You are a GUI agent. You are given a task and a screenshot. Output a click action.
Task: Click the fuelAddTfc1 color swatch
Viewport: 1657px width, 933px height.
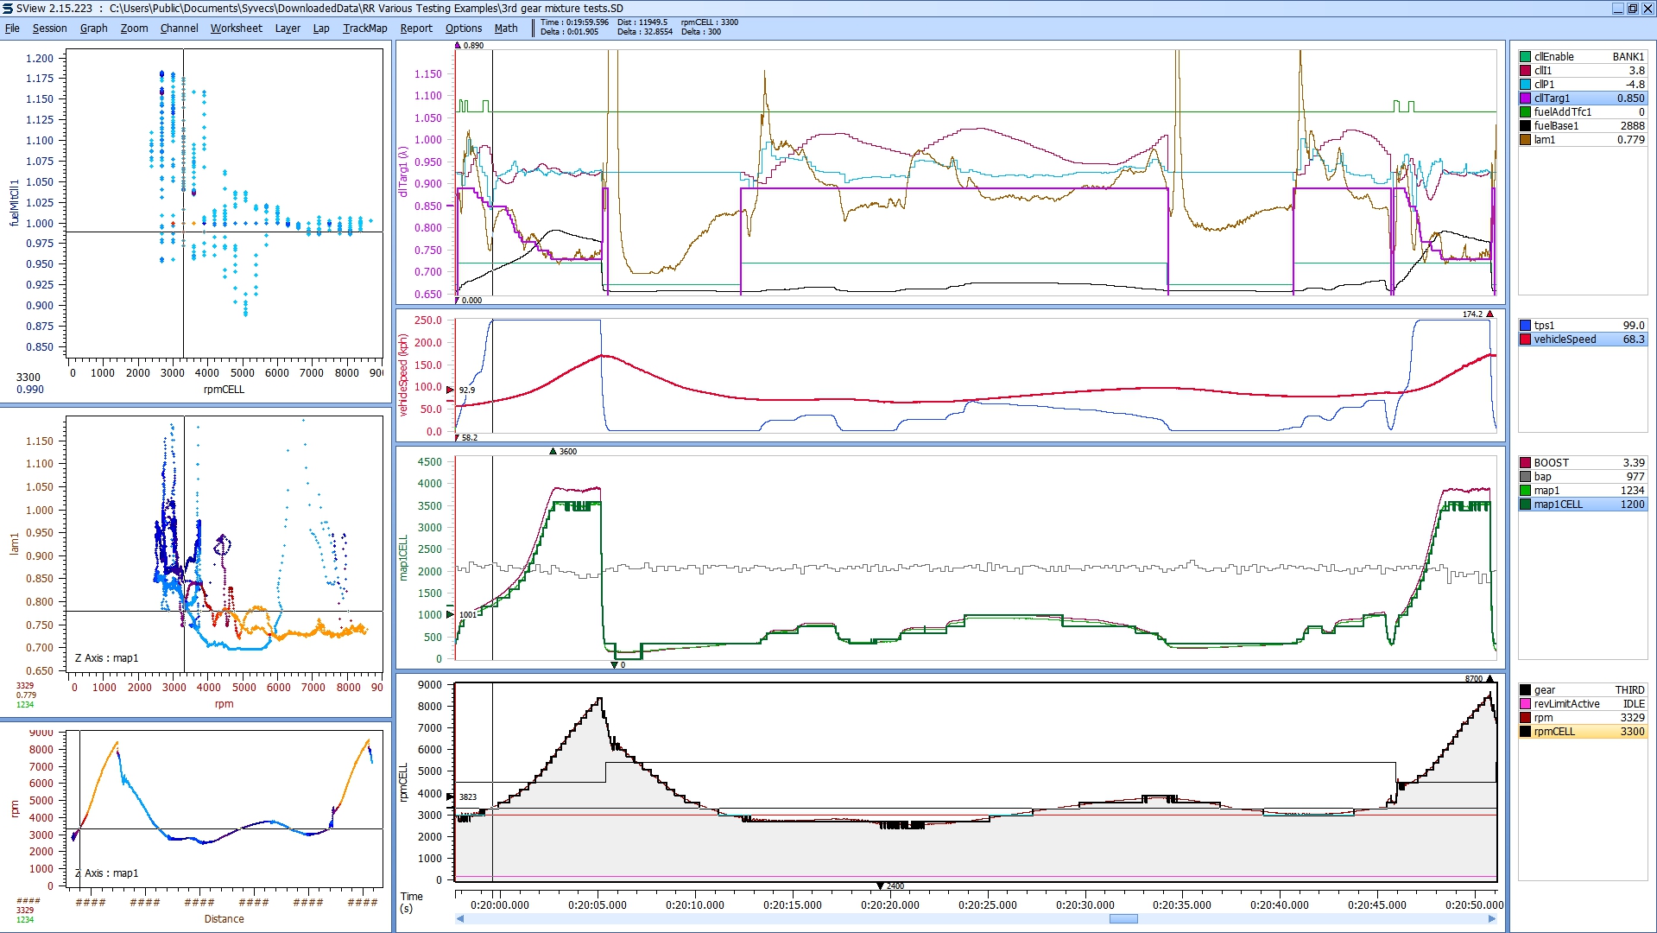1526,112
